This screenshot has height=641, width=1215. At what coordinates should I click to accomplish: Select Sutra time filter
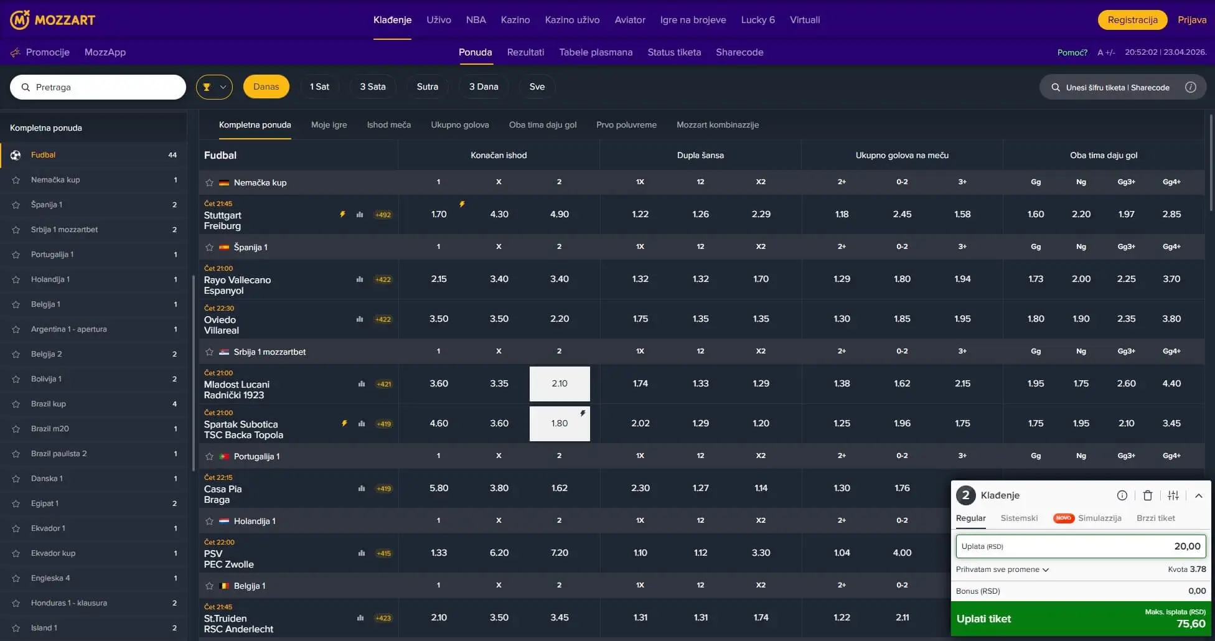point(428,87)
